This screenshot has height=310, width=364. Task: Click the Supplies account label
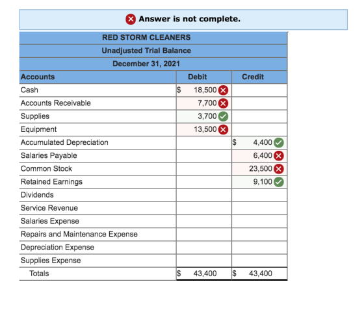coord(35,116)
